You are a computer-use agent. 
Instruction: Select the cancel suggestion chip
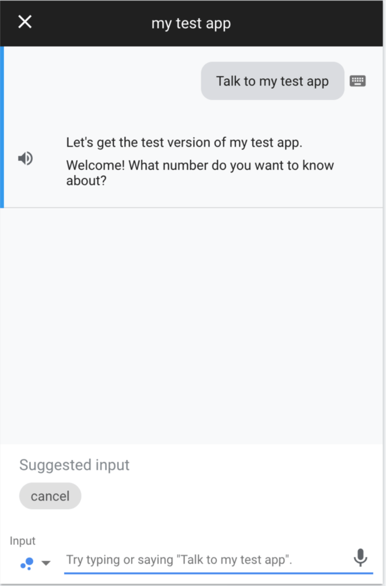click(50, 496)
